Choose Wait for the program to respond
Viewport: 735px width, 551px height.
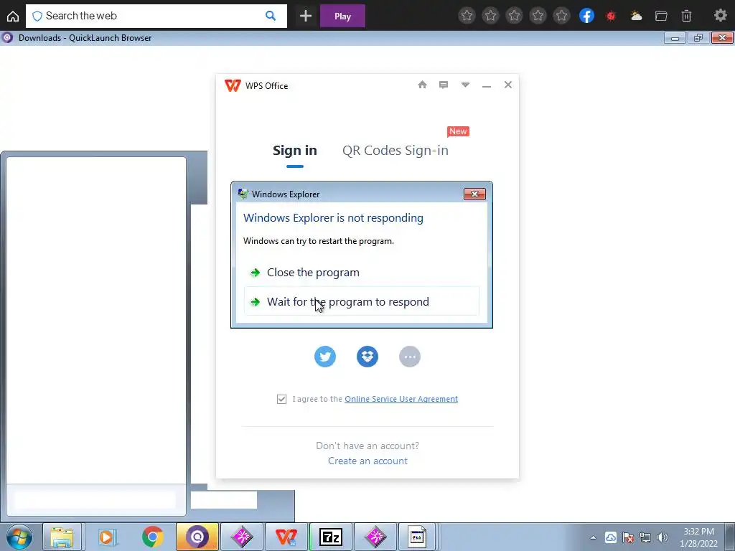pos(362,302)
